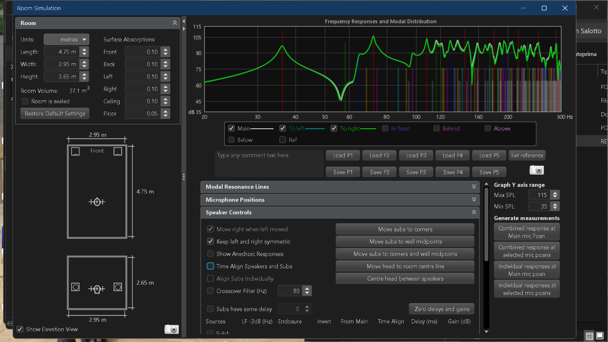Image resolution: width=608 pixels, height=342 pixels.
Task: Click the comment text field
Action: [269, 163]
